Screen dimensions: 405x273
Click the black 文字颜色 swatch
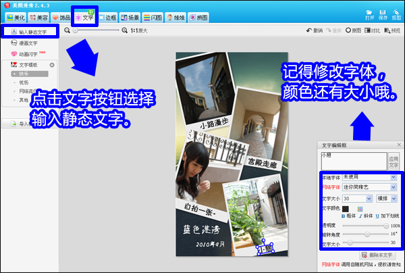click(345, 208)
